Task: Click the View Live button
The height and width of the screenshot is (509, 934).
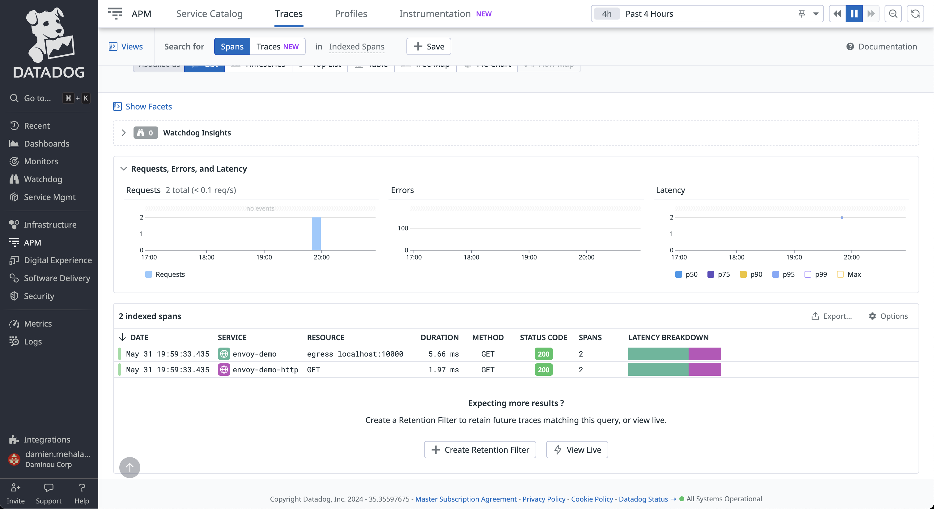Action: click(578, 449)
